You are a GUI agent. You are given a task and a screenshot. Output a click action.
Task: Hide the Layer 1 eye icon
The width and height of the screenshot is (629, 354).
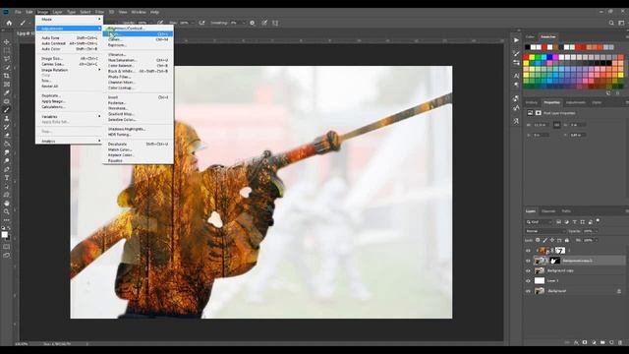click(x=528, y=281)
